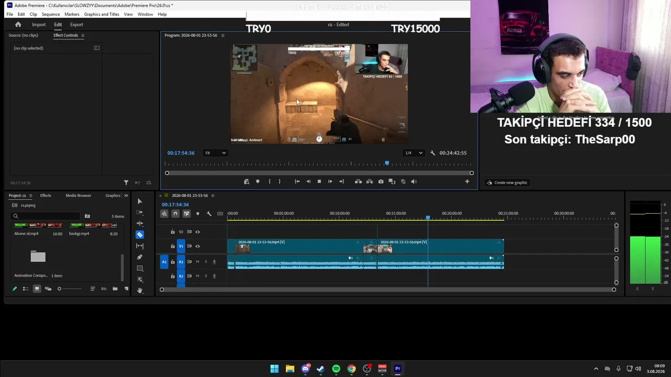Click Export Frame camera icon
Viewport: 671px width, 377px height.
pyautogui.click(x=381, y=182)
